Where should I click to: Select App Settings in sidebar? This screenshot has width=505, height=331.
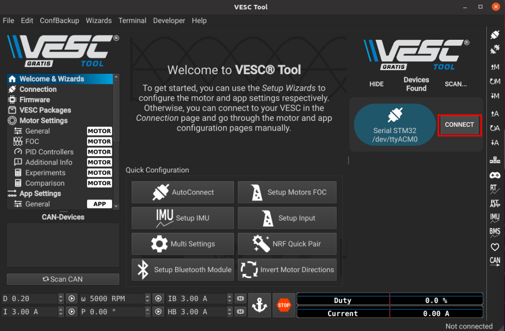tap(60, 193)
